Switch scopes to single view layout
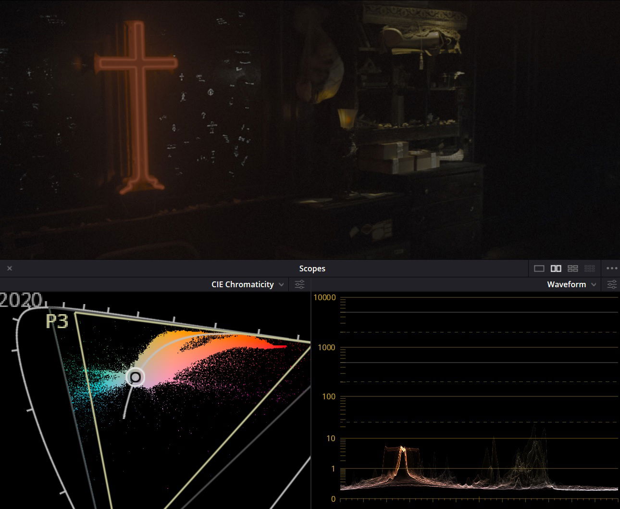620x509 pixels. pos(539,268)
